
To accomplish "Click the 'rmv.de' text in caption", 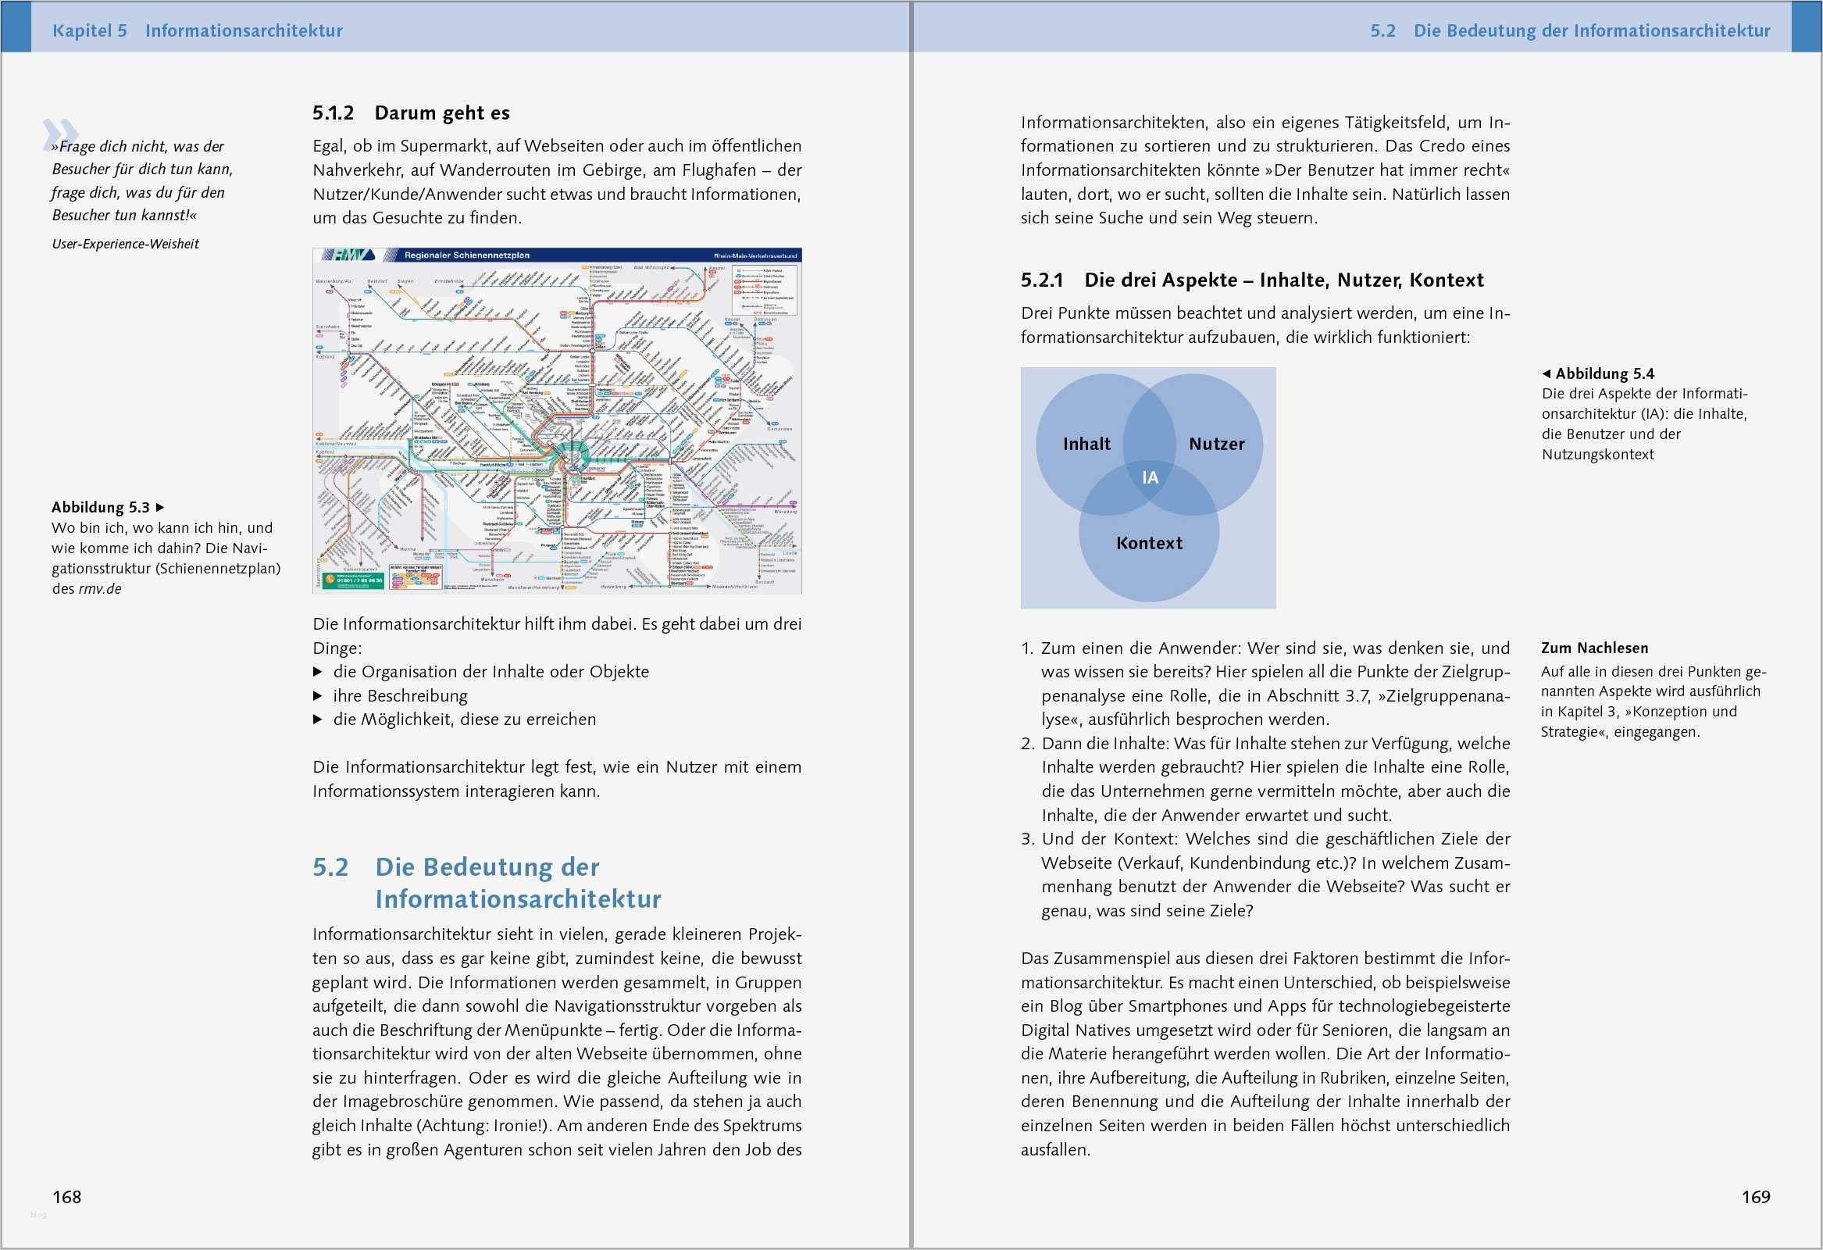I will click(x=100, y=589).
